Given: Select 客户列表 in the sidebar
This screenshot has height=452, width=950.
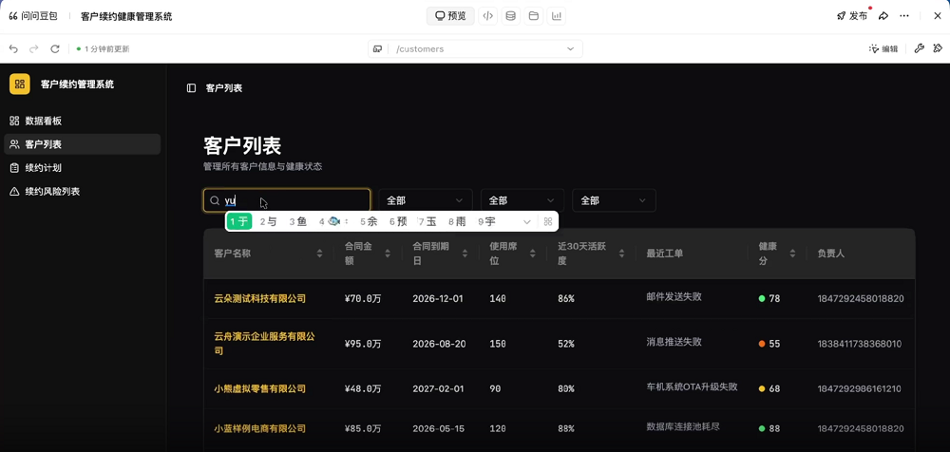Looking at the screenshot, I should pos(83,144).
